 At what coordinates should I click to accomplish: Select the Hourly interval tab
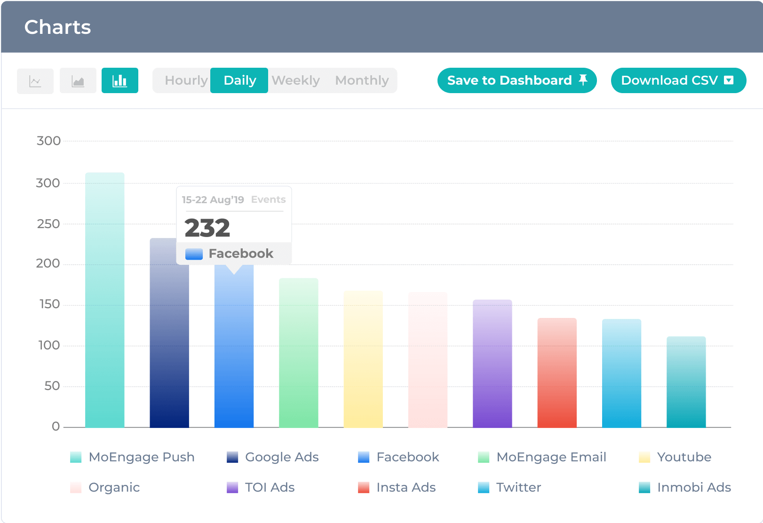point(186,80)
